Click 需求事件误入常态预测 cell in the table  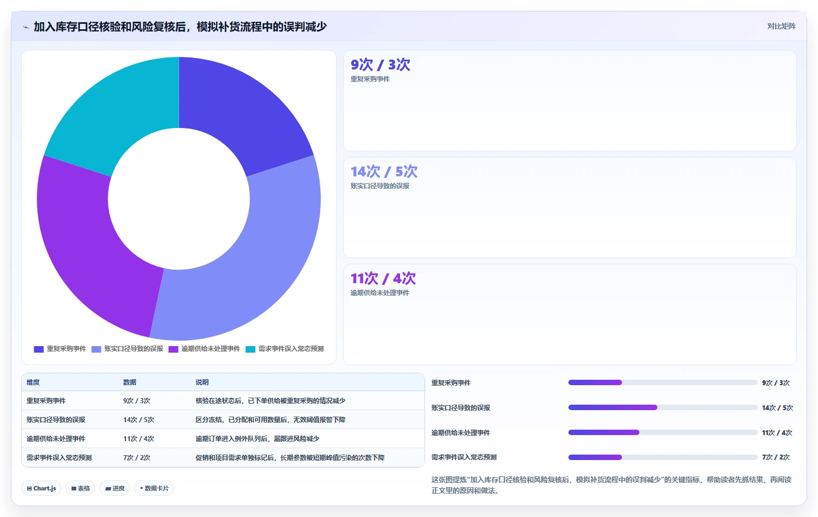[59, 458]
